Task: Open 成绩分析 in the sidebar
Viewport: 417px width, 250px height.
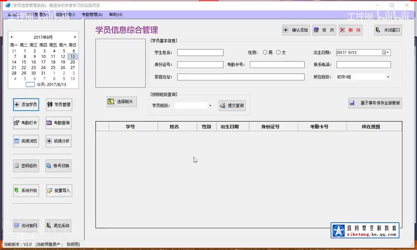Action: pos(58,141)
